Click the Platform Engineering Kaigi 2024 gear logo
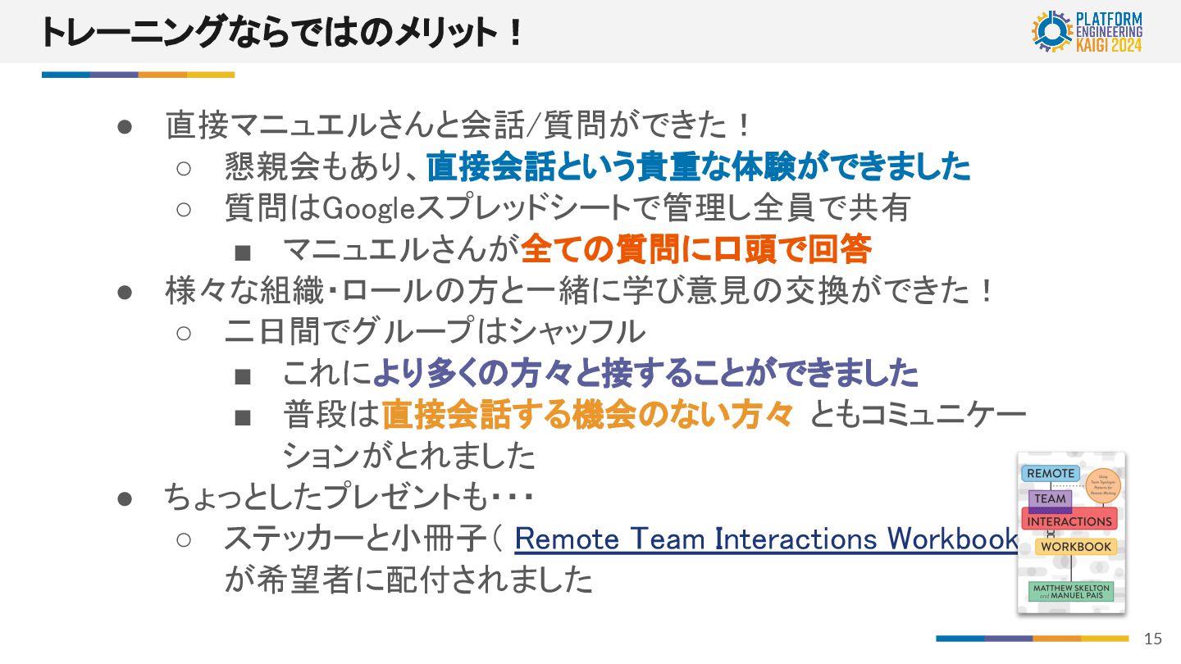Image resolution: width=1181 pixels, height=664 pixels. tap(1053, 32)
